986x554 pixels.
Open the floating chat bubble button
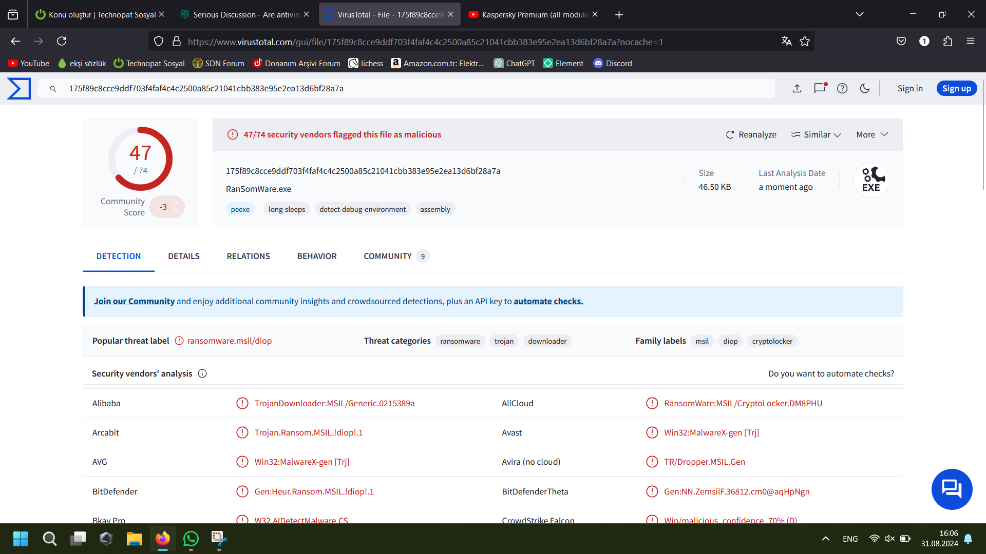(x=952, y=489)
